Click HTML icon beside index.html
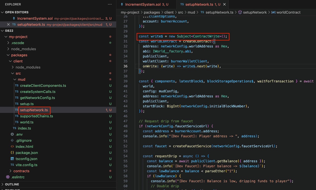 click(12, 146)
